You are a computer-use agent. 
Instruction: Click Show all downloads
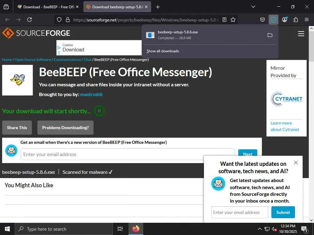(163, 51)
